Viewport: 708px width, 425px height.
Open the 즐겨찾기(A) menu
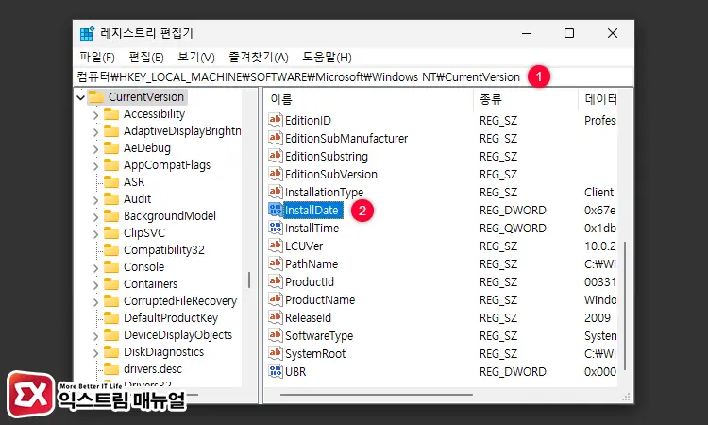click(259, 58)
